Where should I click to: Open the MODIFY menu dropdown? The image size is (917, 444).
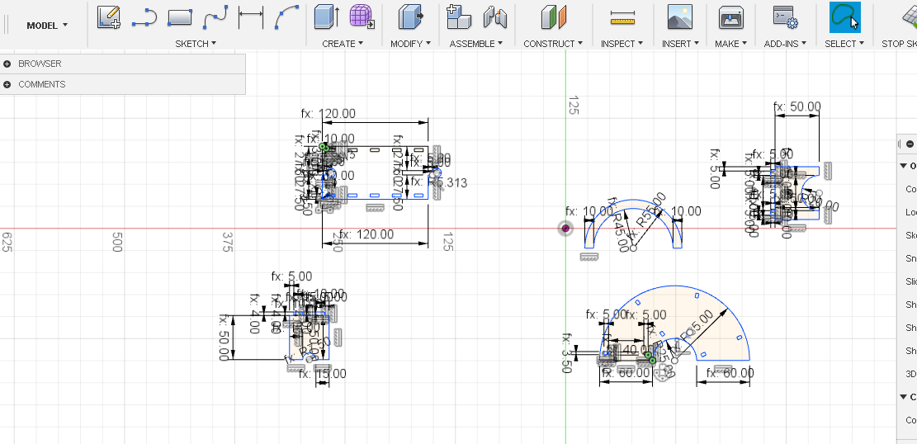(x=410, y=44)
